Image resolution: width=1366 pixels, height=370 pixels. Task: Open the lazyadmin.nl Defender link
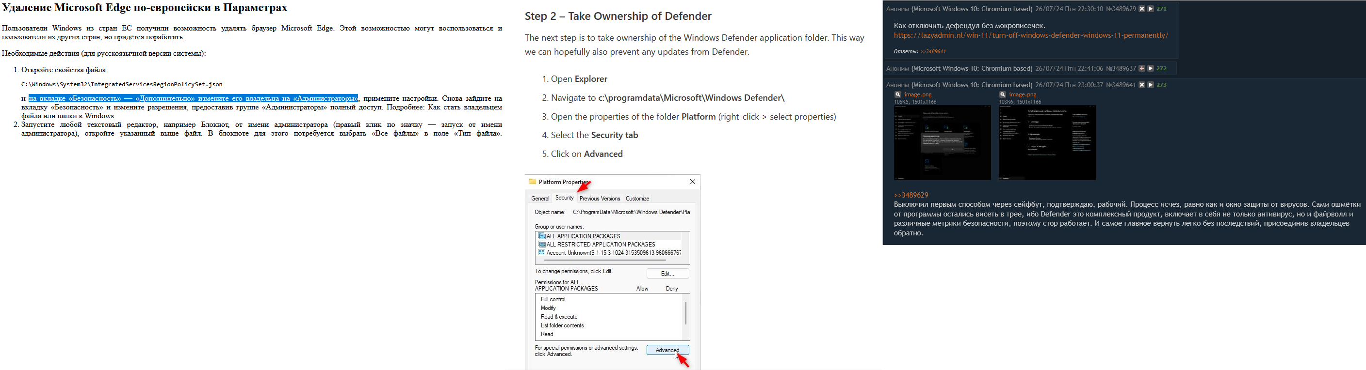1031,35
